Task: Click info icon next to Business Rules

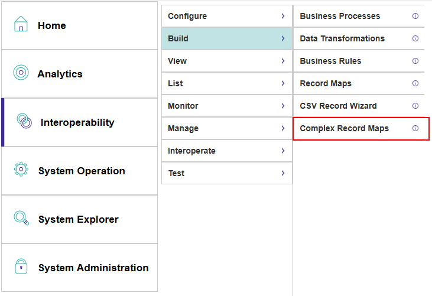Action: pyautogui.click(x=415, y=61)
